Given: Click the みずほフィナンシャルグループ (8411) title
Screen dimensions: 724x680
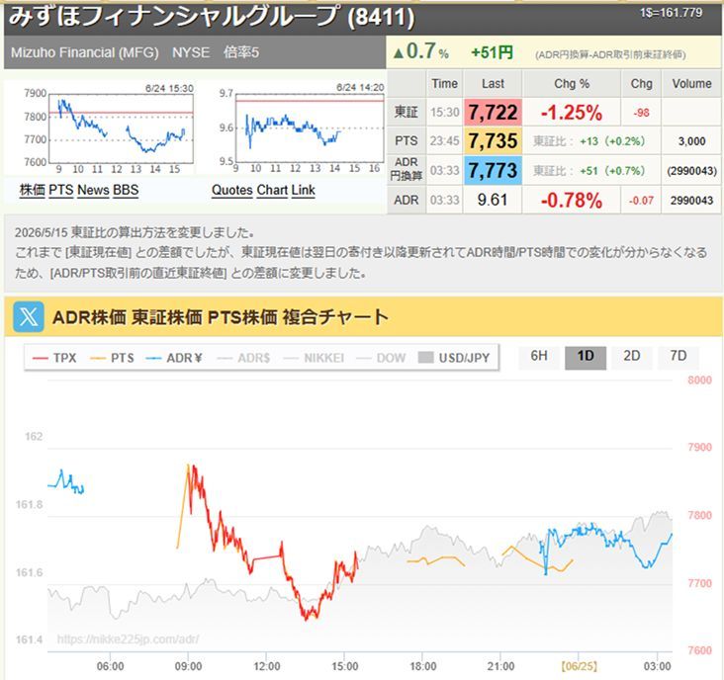Looking at the screenshot, I should pyautogui.click(x=212, y=17).
